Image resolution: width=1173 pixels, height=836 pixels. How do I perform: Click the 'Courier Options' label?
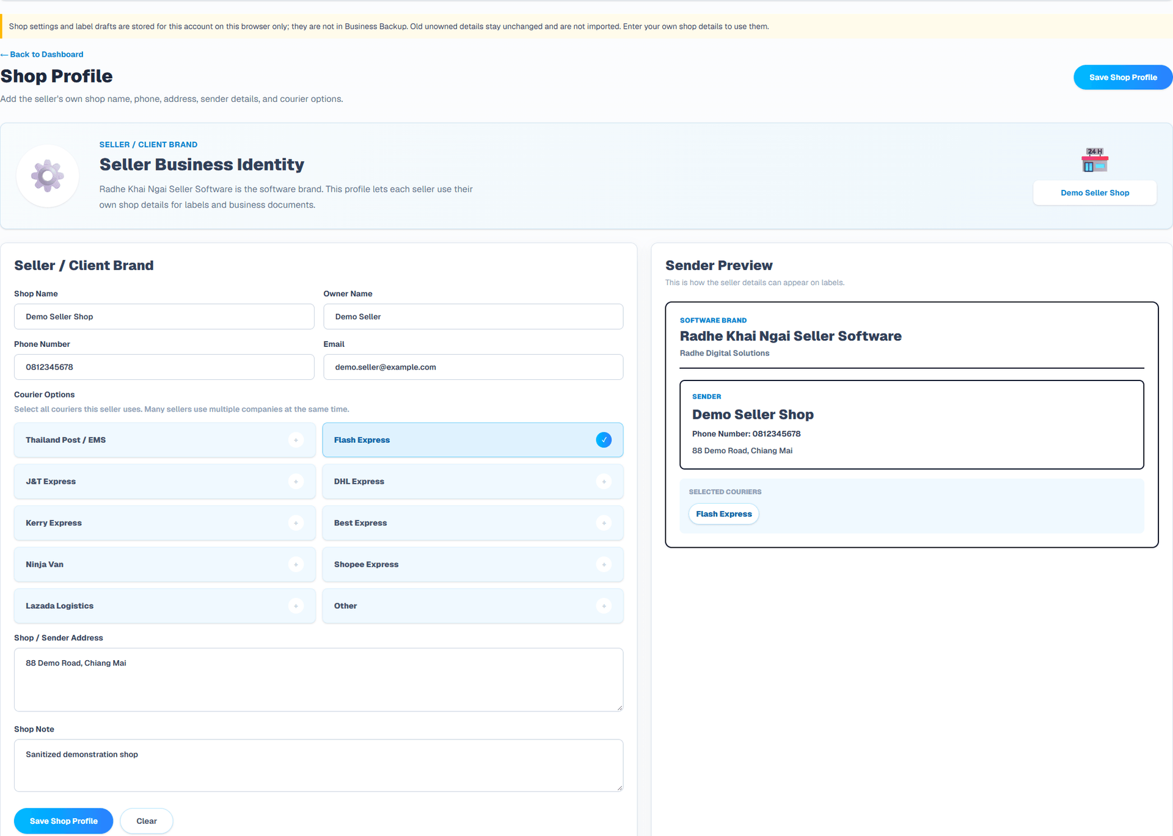pyautogui.click(x=45, y=394)
